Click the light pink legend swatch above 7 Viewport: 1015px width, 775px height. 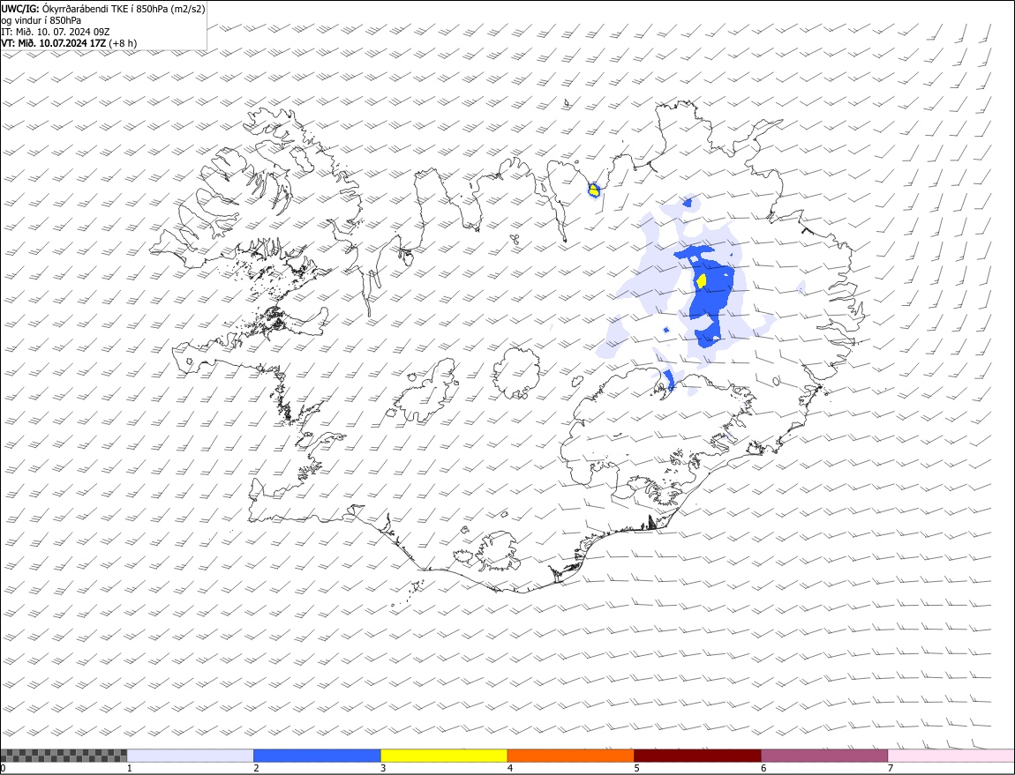click(x=951, y=756)
